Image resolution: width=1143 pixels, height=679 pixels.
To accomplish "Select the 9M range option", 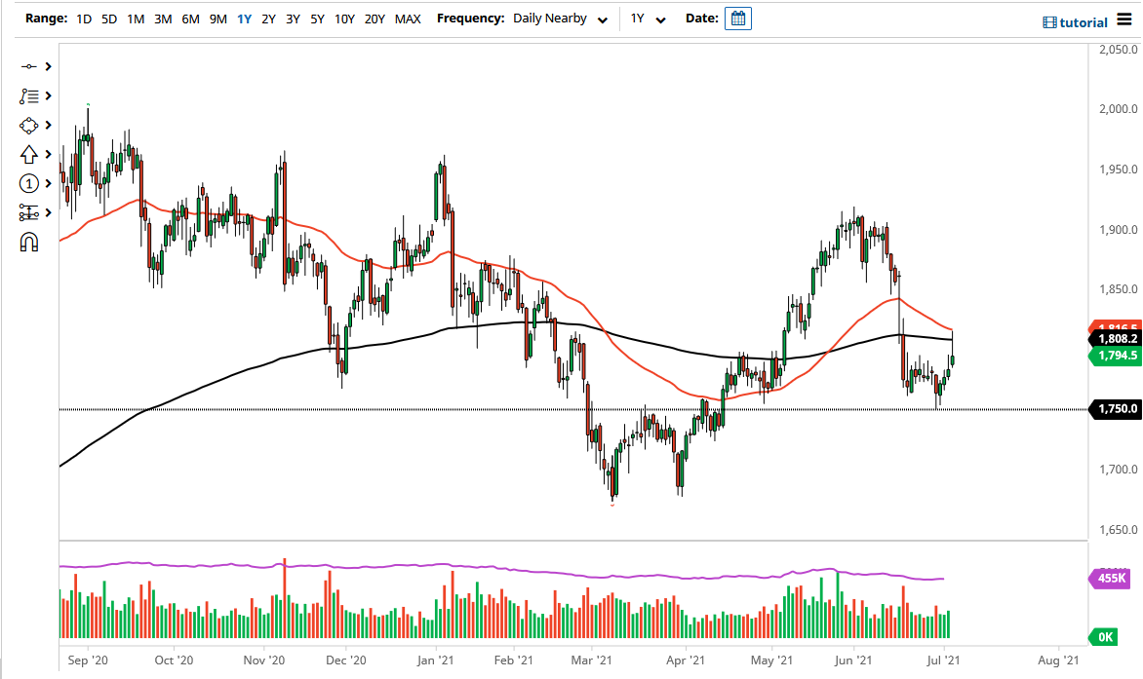I will point(217,19).
